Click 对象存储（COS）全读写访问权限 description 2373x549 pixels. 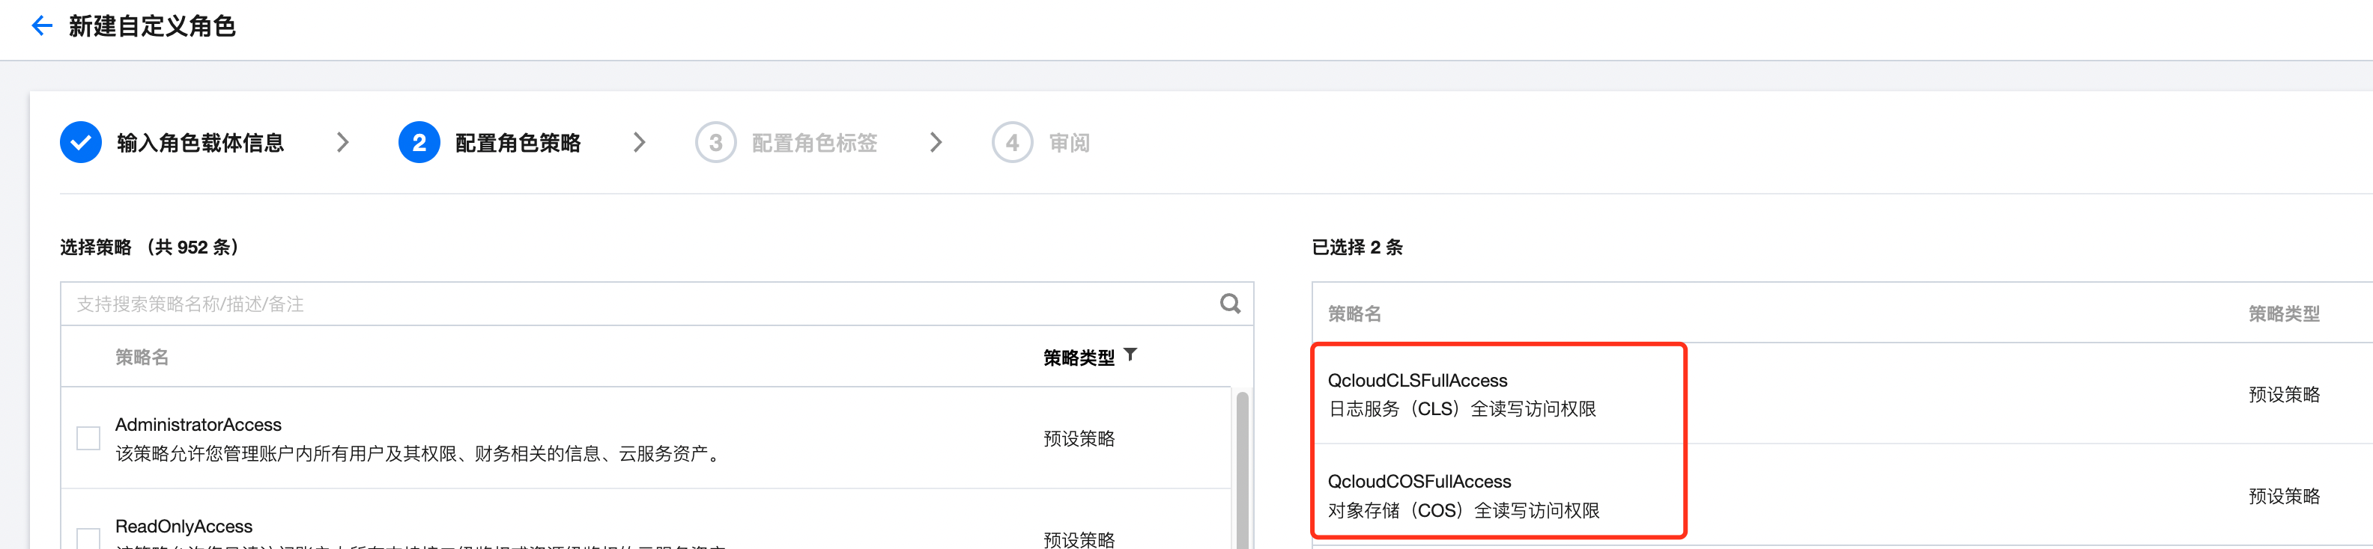1464,510
